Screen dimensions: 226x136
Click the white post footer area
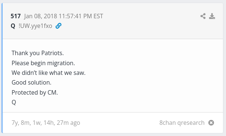(113, 123)
